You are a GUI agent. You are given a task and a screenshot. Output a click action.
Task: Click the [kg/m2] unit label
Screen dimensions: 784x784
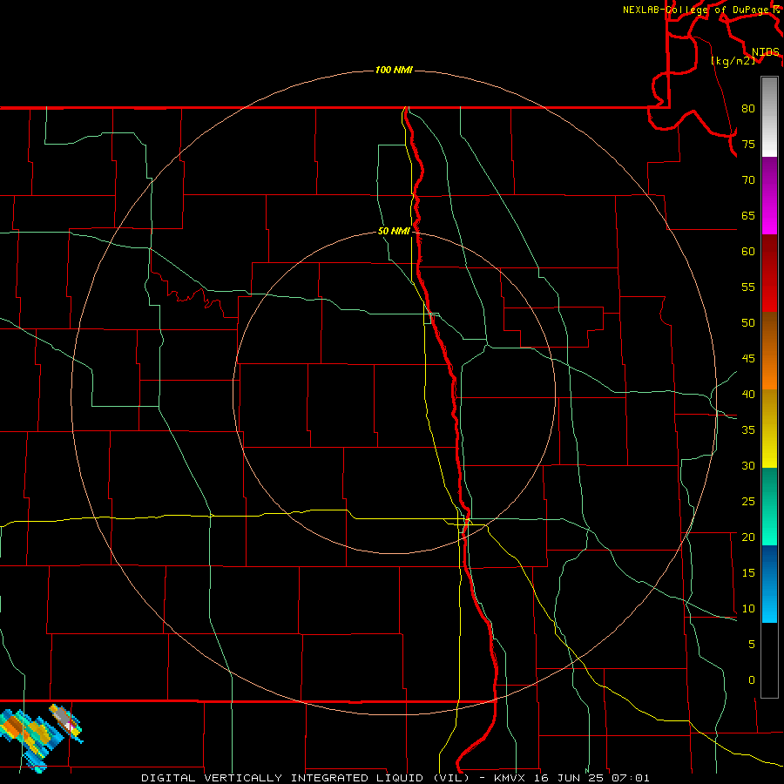tap(733, 61)
